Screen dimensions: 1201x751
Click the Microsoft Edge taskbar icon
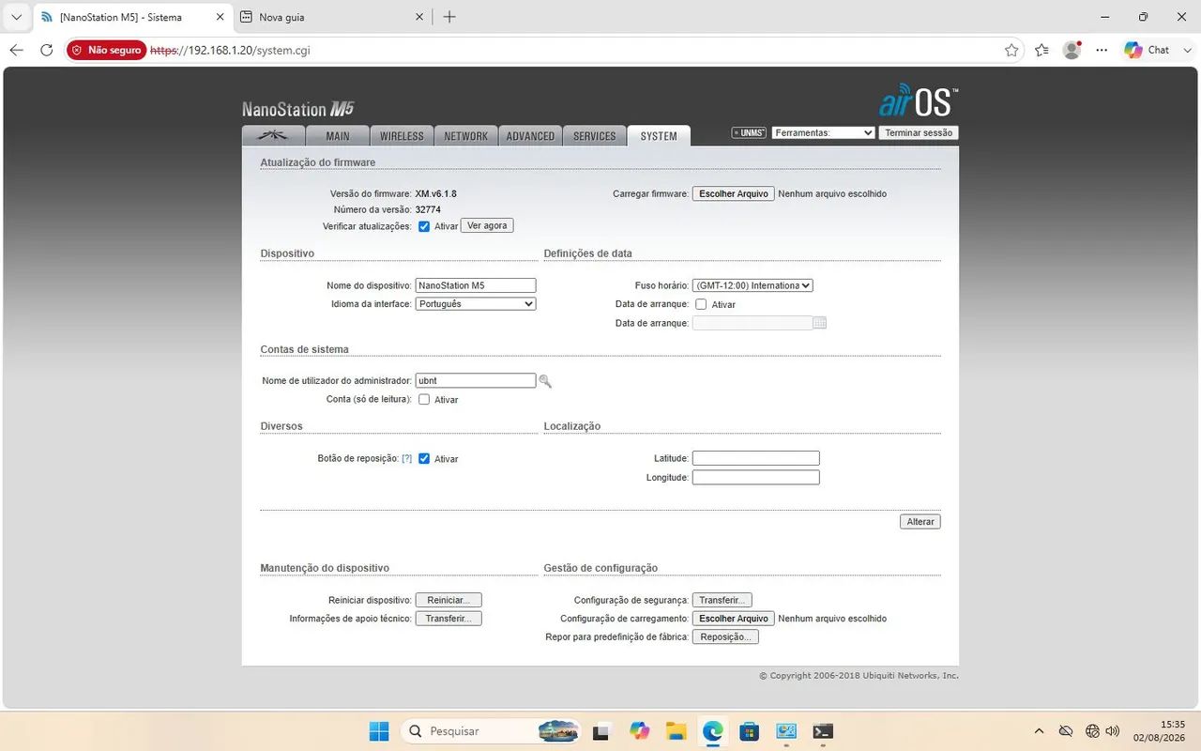(713, 731)
